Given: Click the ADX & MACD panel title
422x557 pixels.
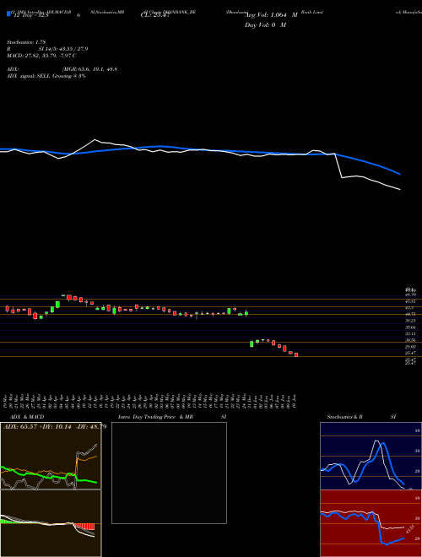Looking at the screenshot, I should click(x=27, y=417).
